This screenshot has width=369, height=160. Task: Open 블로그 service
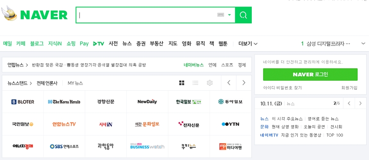[37, 44]
